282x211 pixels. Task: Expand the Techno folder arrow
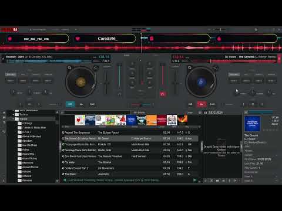[13, 114]
